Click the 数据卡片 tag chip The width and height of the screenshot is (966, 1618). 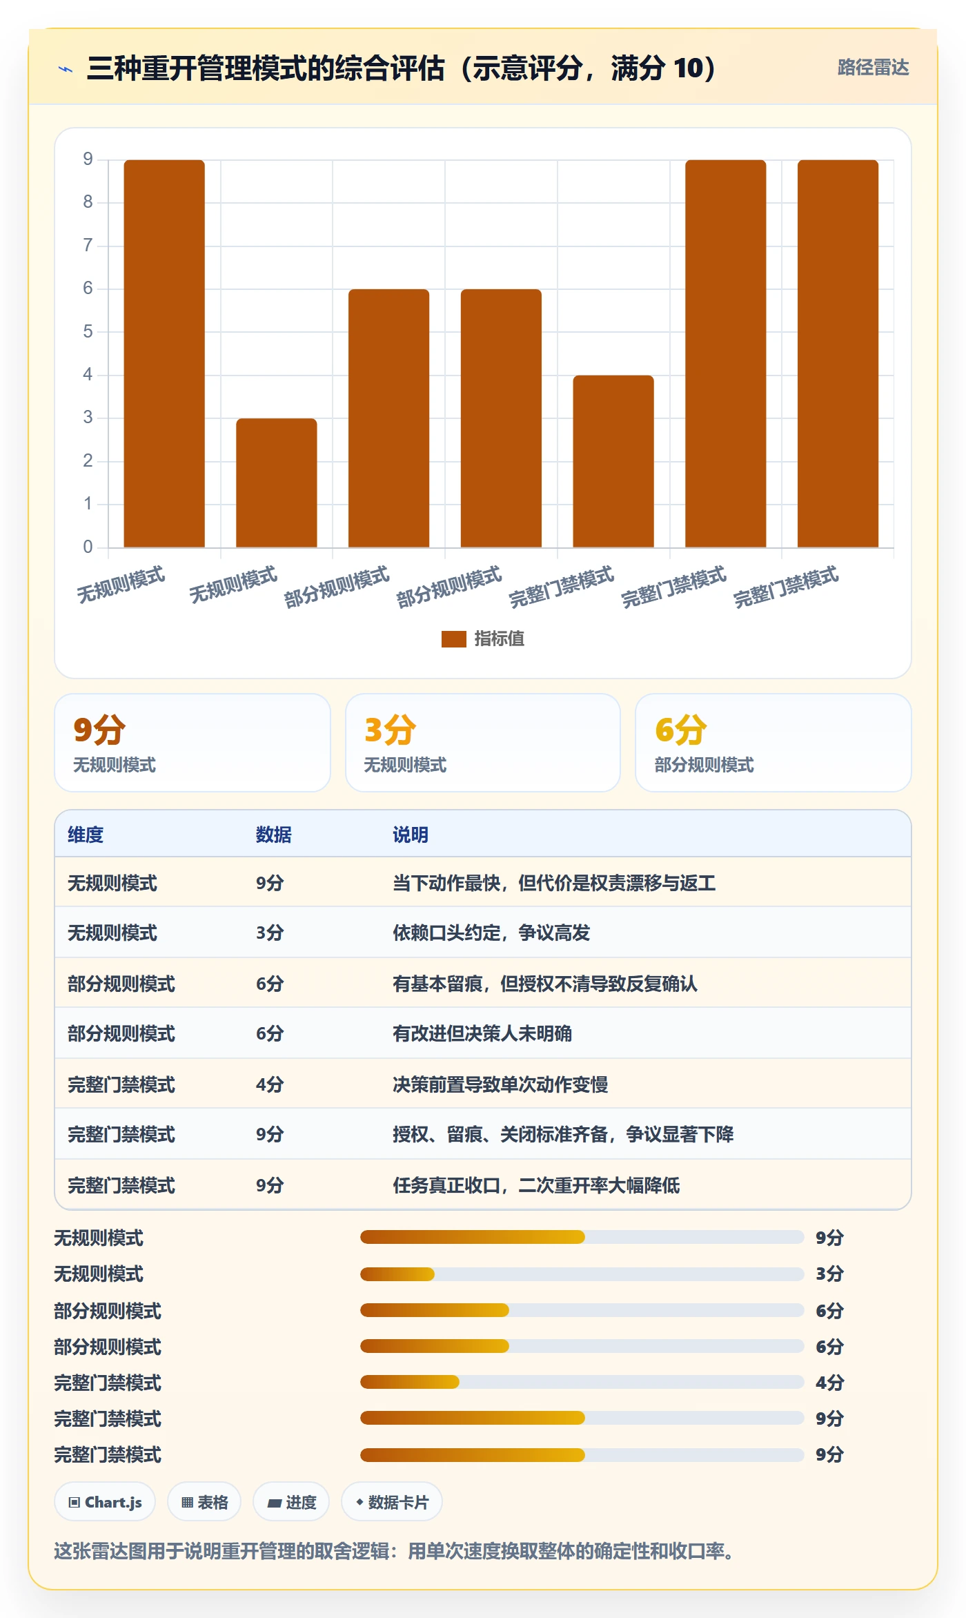(392, 1501)
